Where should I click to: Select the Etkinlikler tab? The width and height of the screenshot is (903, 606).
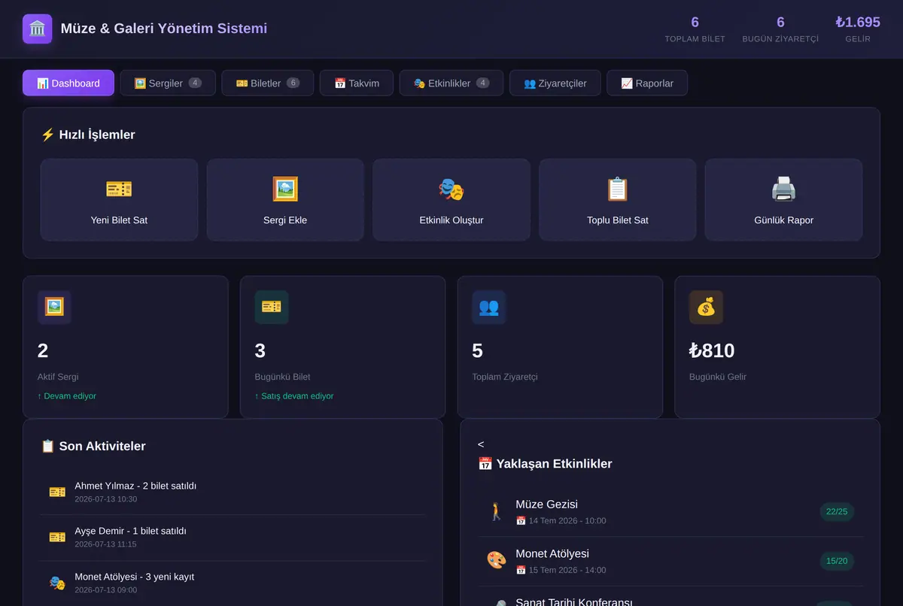(451, 83)
